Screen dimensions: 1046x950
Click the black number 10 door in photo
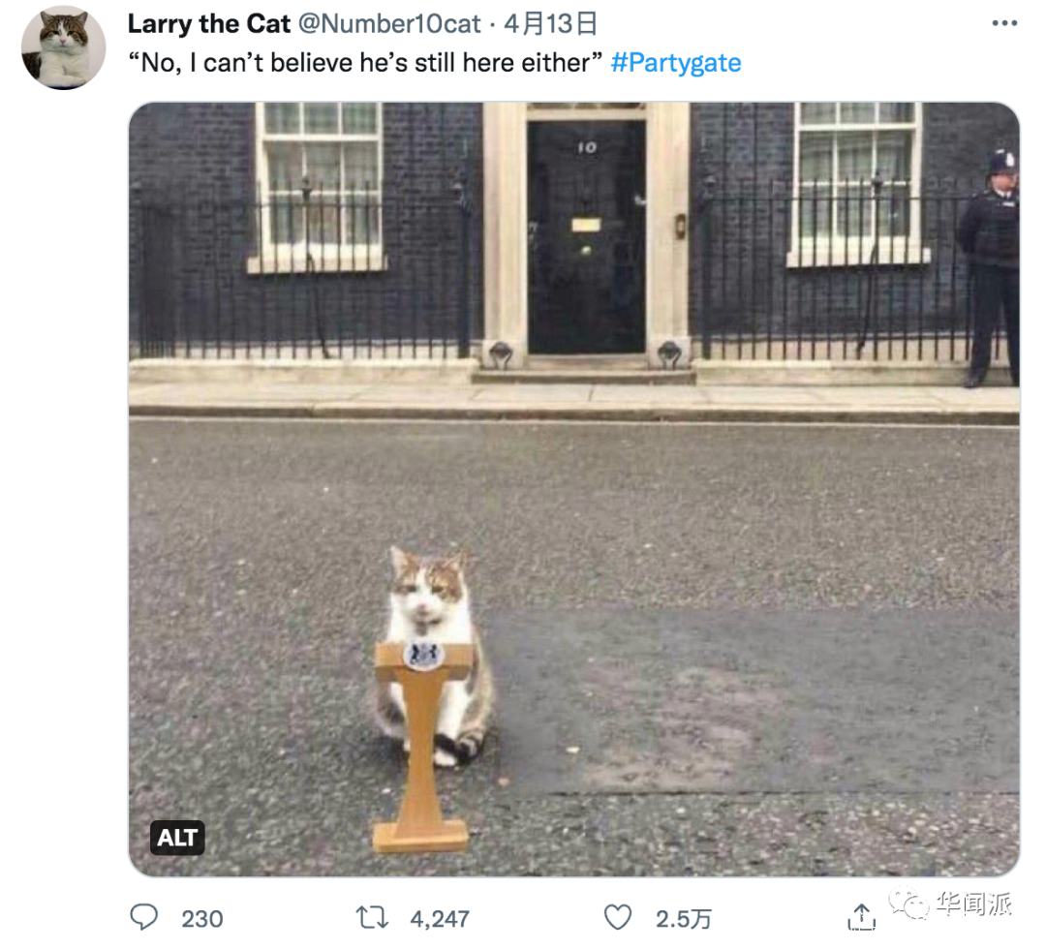pos(586,237)
